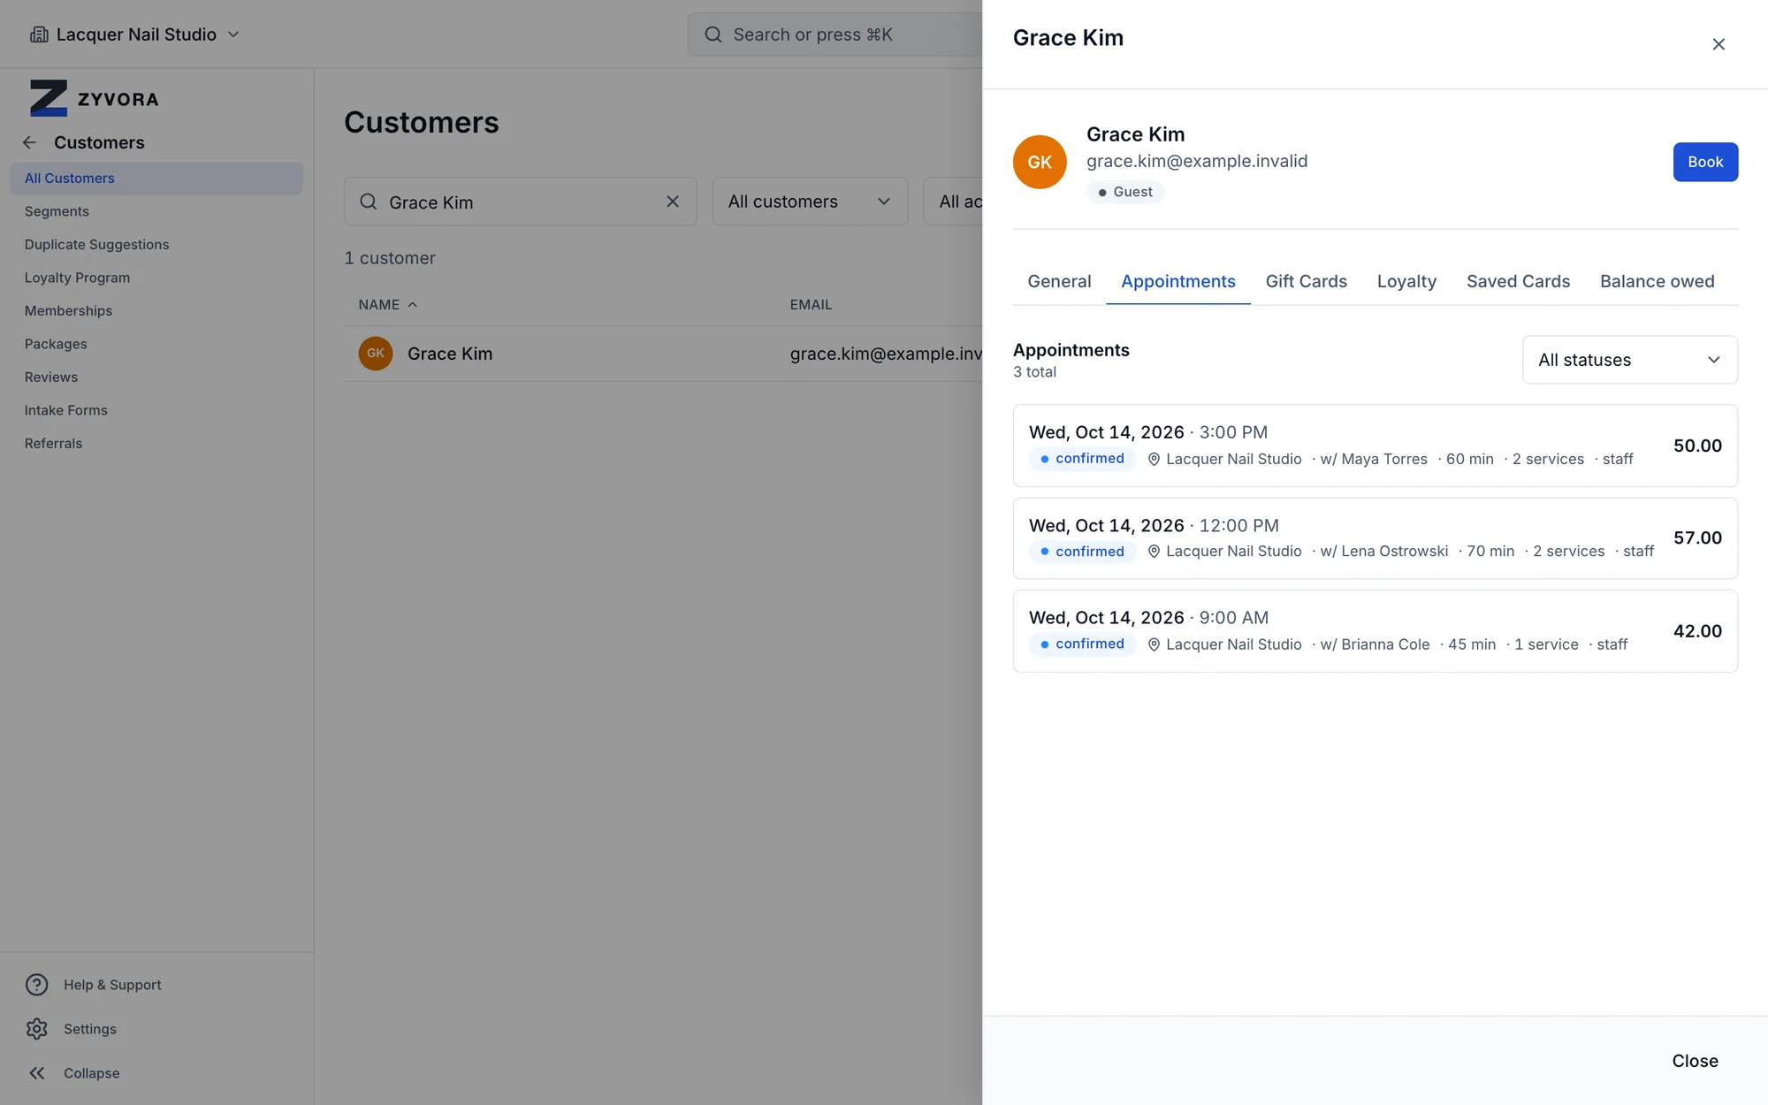Open Settings from the sidebar
Image resolution: width=1768 pixels, height=1105 pixels.
point(71,1029)
